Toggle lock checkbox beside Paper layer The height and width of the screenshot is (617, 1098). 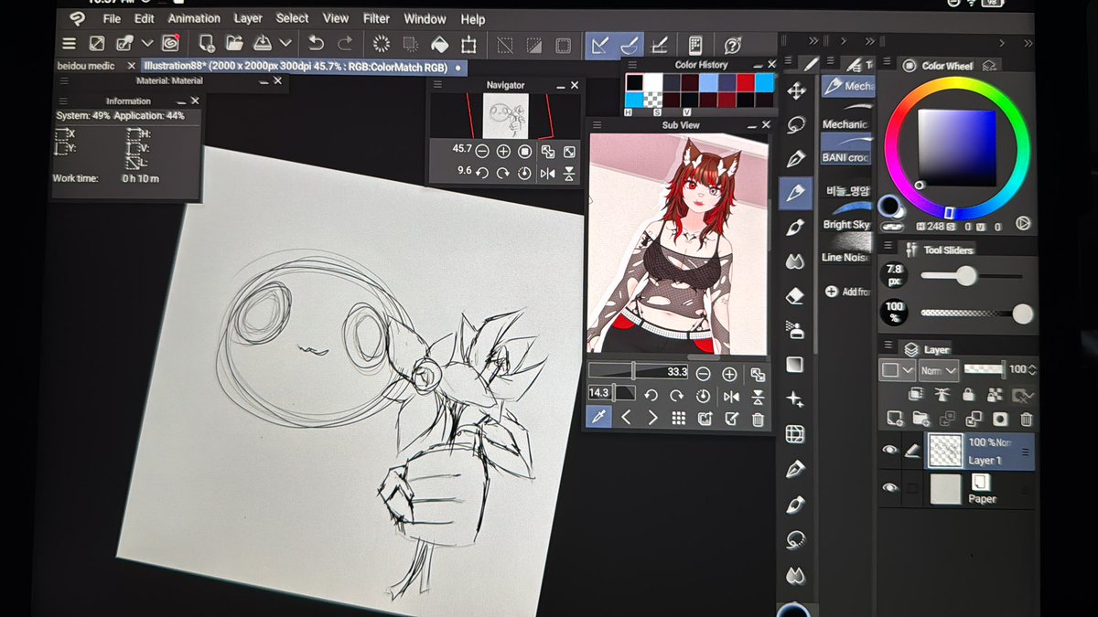[911, 489]
